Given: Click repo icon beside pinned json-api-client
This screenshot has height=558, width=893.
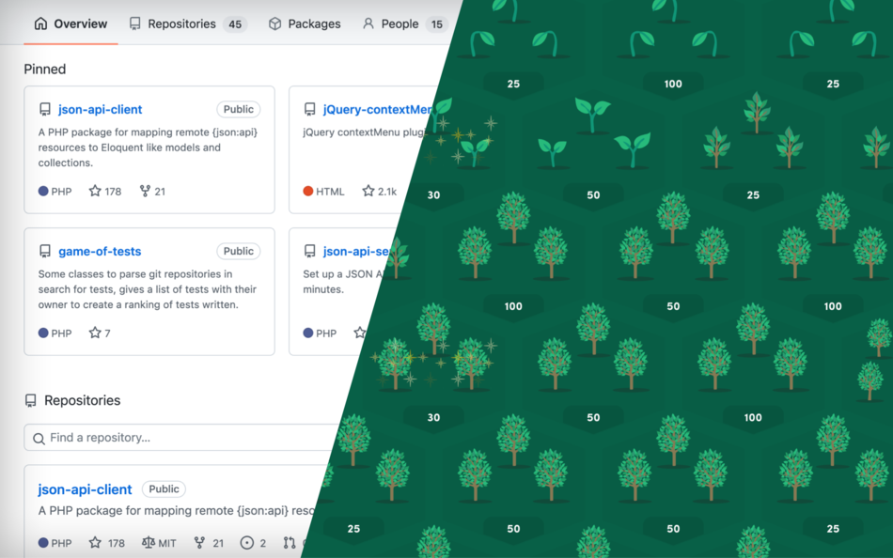Looking at the screenshot, I should [45, 109].
